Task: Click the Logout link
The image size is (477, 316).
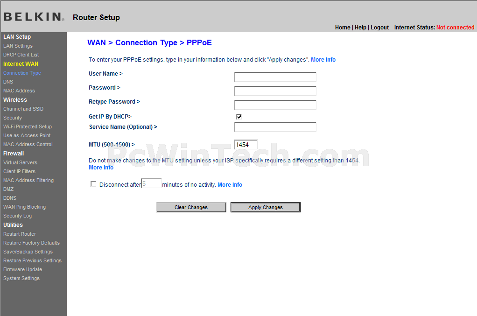Action: click(379, 28)
